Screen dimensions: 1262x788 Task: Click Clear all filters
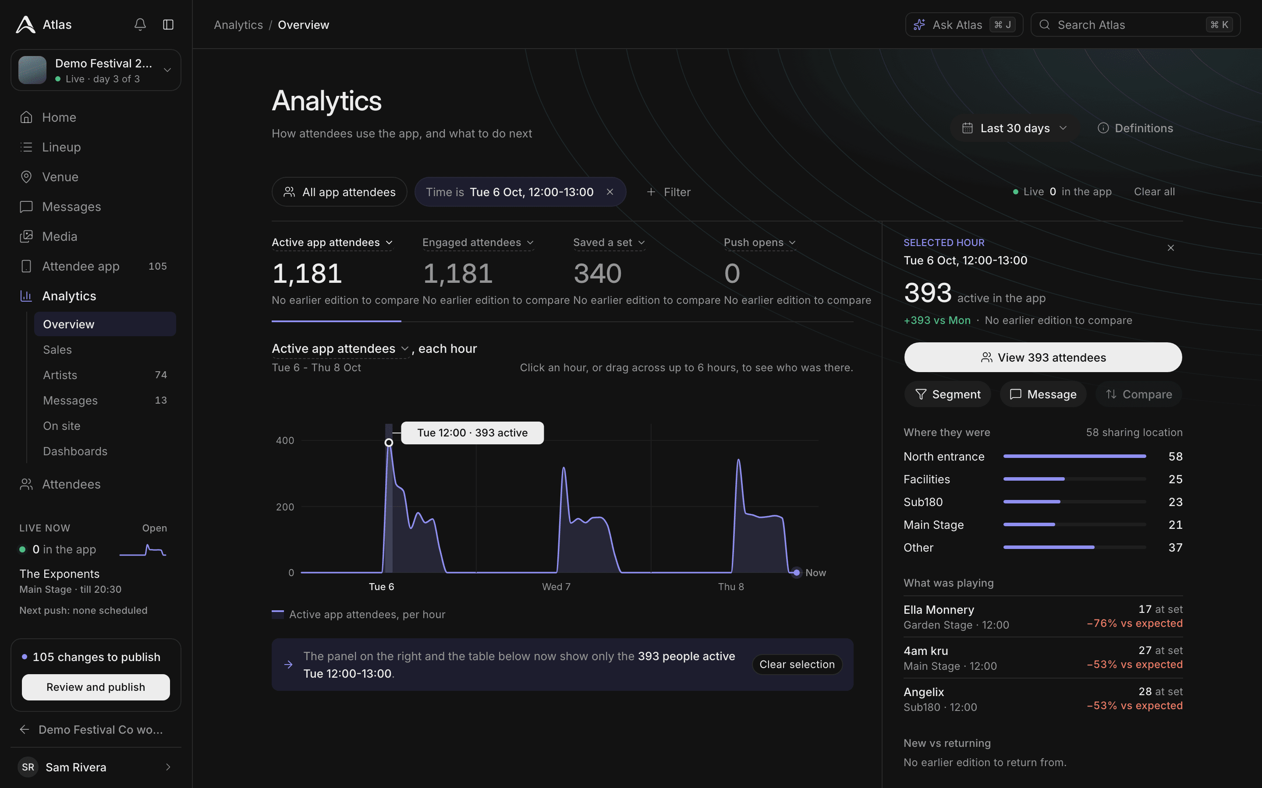click(x=1154, y=192)
